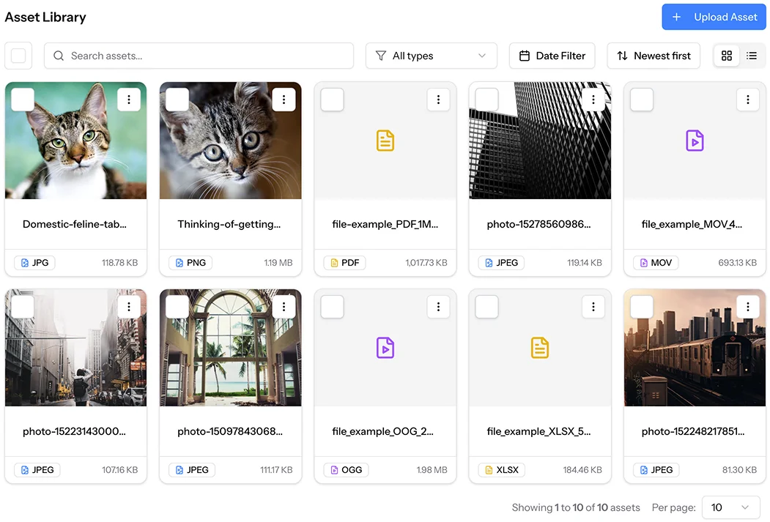This screenshot has width=770, height=522.
Task: Tick the file_example_MOV asset checkbox
Action: pos(642,100)
